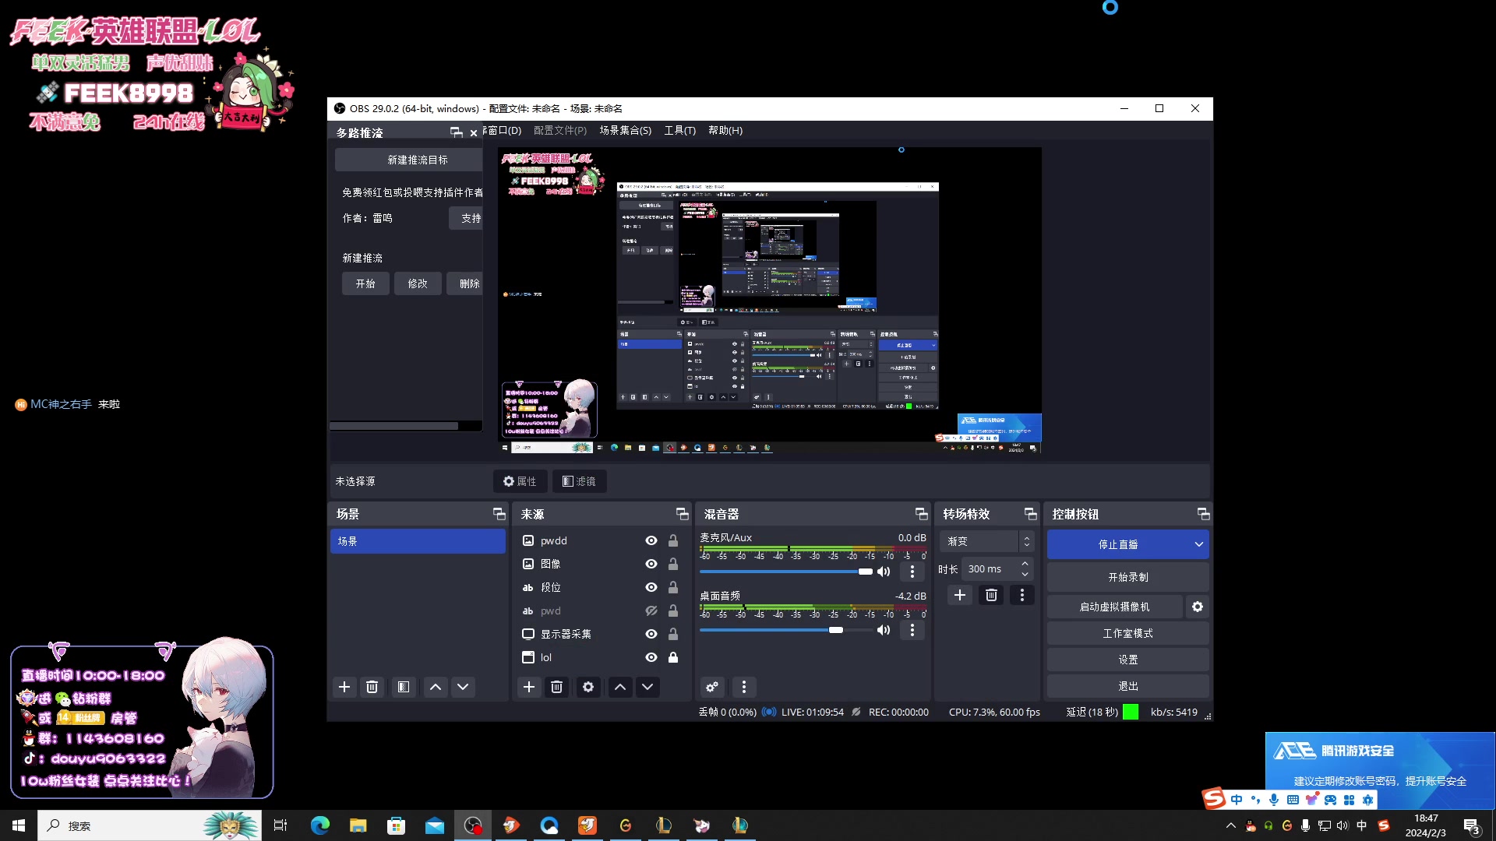Open source properties gear in Sources panel
Image resolution: width=1496 pixels, height=841 pixels.
[x=588, y=687]
